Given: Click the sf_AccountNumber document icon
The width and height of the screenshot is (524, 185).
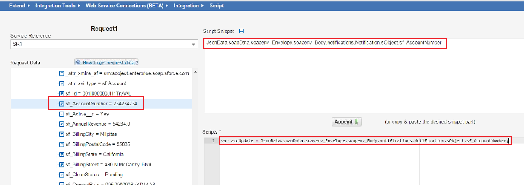Looking at the screenshot, I should click(62, 104).
